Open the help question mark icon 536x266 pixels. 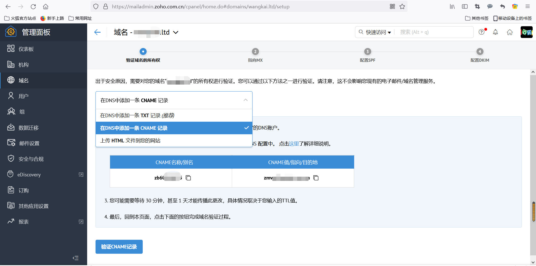[482, 32]
